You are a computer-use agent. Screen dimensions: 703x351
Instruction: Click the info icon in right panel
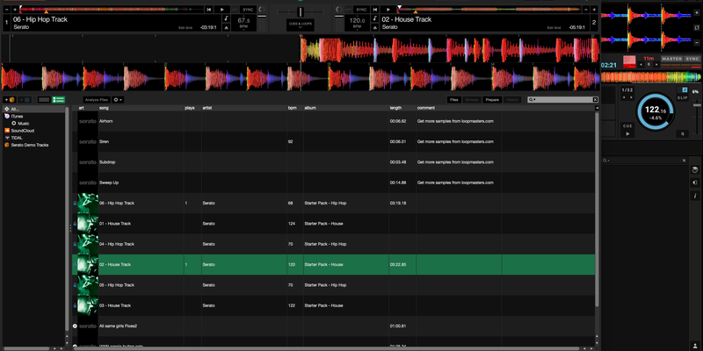click(695, 197)
